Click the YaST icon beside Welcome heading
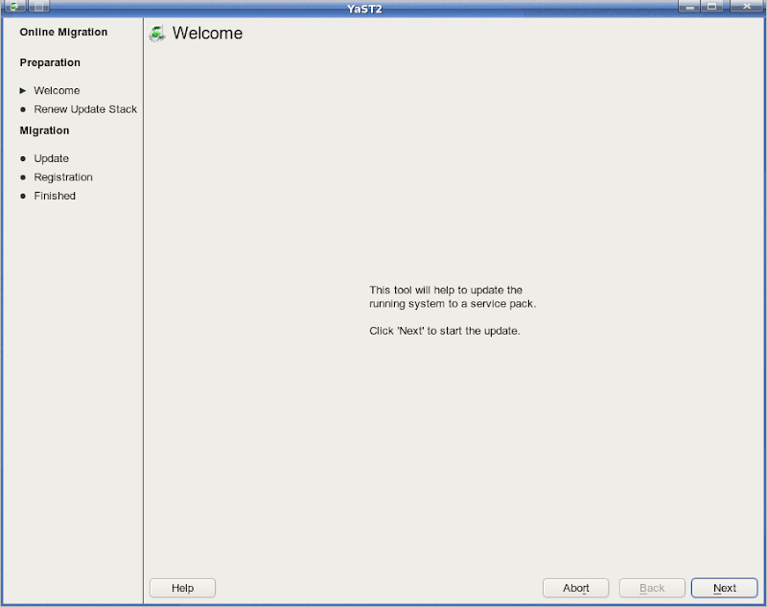767x607 pixels. pyautogui.click(x=157, y=34)
